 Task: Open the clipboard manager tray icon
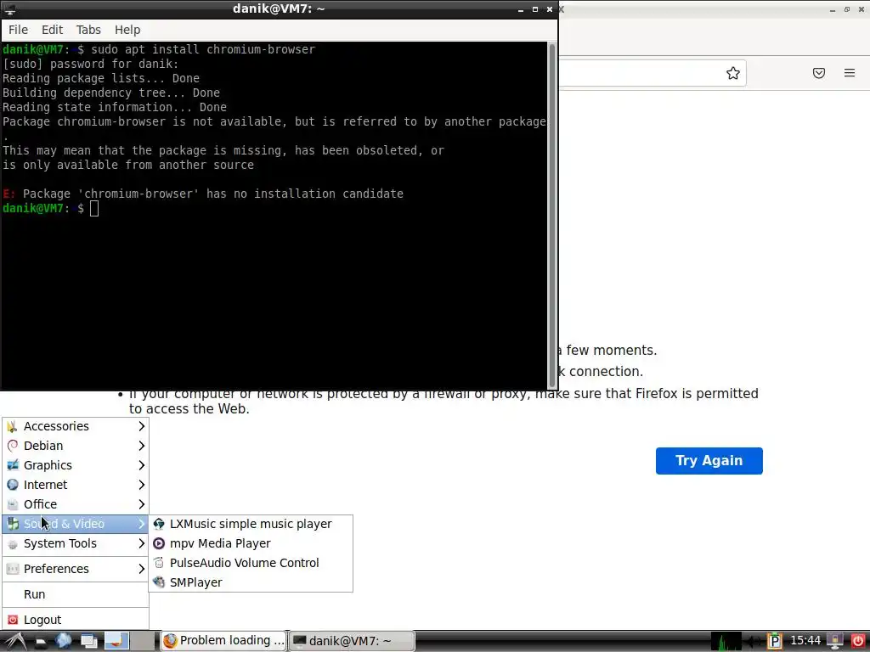click(775, 642)
